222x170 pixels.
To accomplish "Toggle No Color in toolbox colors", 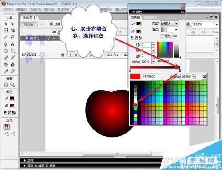I will coord(10,113).
